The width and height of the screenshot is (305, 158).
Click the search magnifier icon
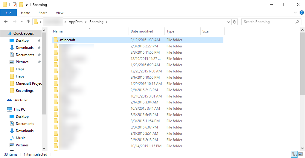click(x=297, y=22)
